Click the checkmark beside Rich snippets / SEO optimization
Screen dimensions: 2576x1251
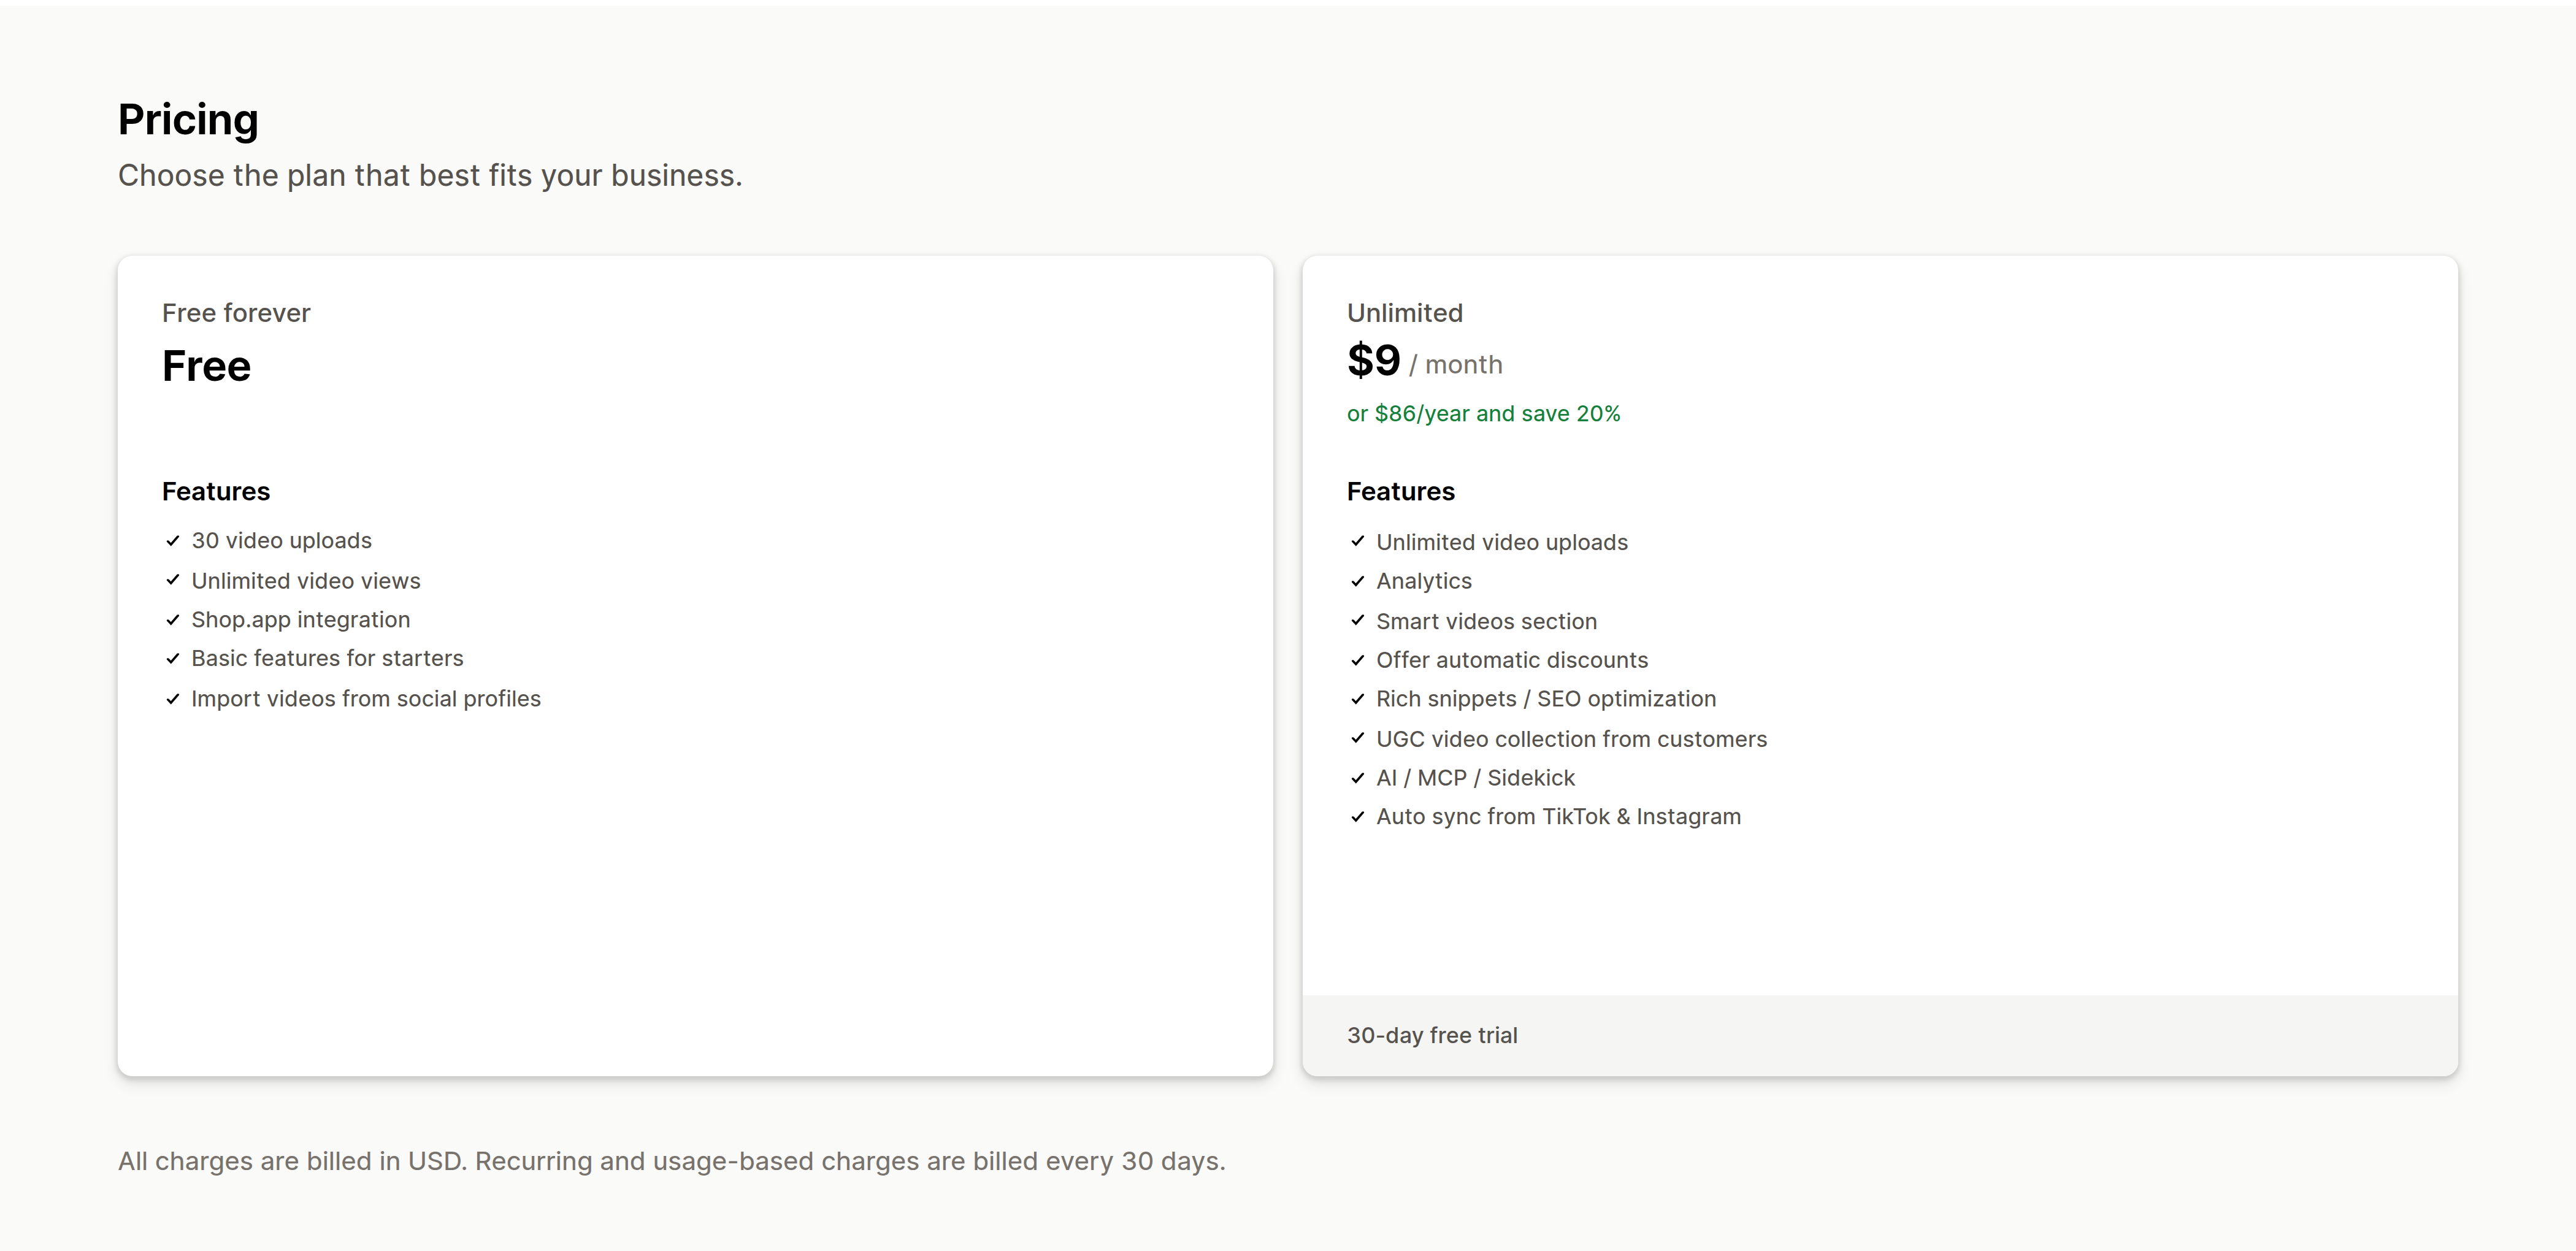[x=1358, y=699]
